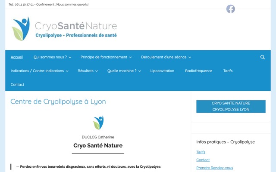Click the CRYO SANTE NATURE CRYOLIPOLYSE LYON banner
Screen dimensions: 276x172
[231, 106]
